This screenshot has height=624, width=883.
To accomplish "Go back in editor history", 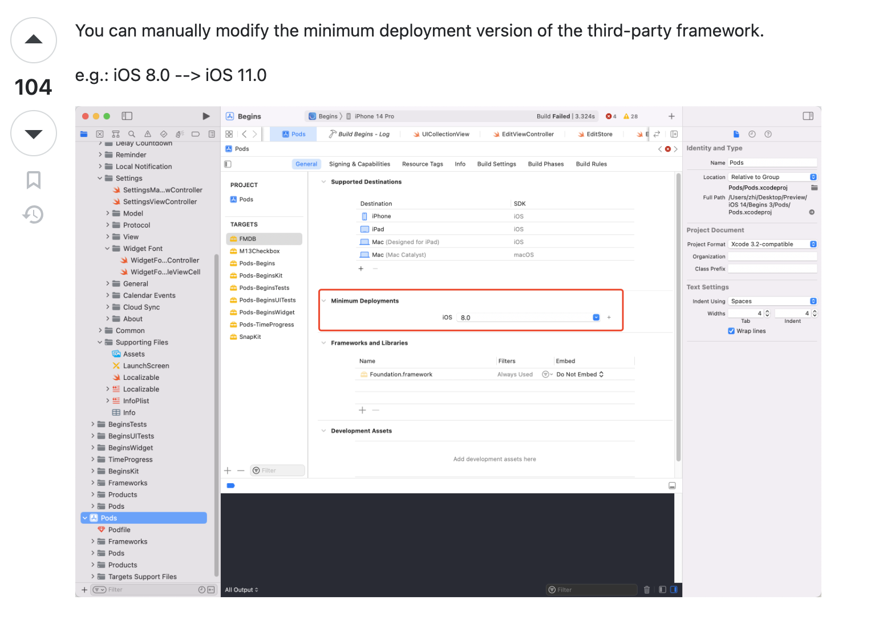I will (x=244, y=134).
